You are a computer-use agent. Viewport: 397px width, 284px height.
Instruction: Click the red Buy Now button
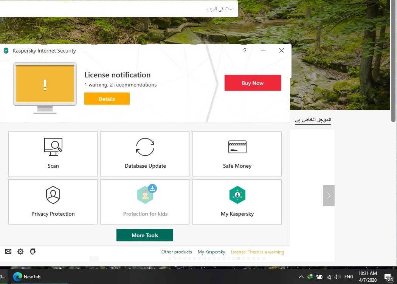253,83
